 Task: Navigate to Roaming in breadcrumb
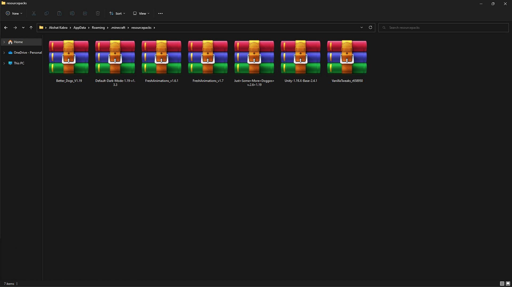98,28
